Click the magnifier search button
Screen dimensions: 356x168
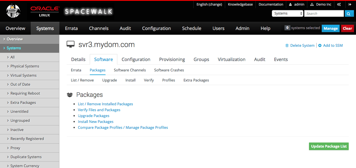349,13
